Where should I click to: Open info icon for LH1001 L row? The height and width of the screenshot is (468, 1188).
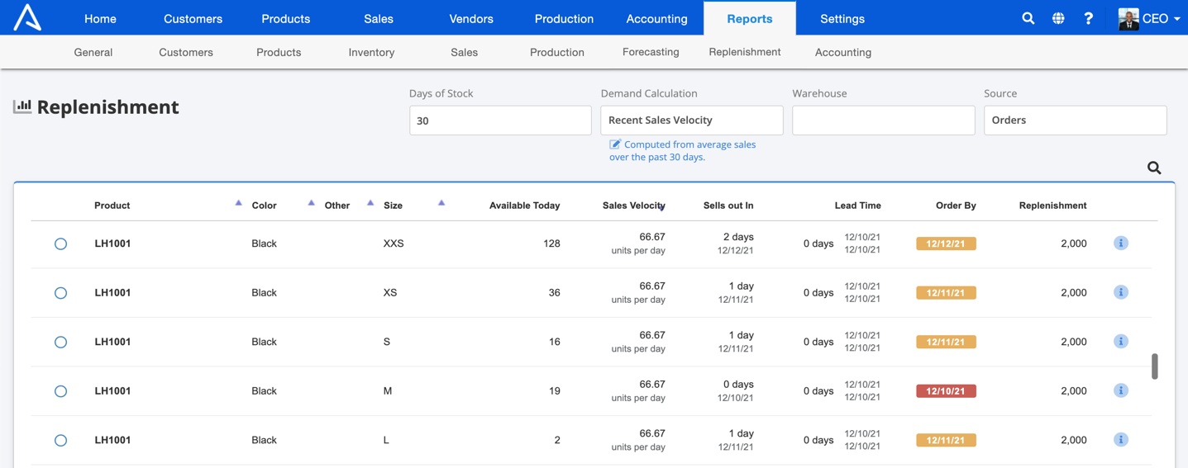click(1121, 440)
